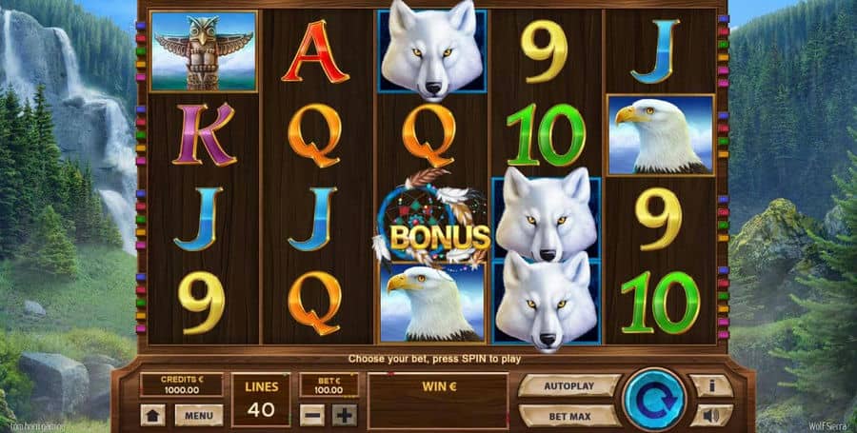Click the purple K symbol

tap(204, 134)
